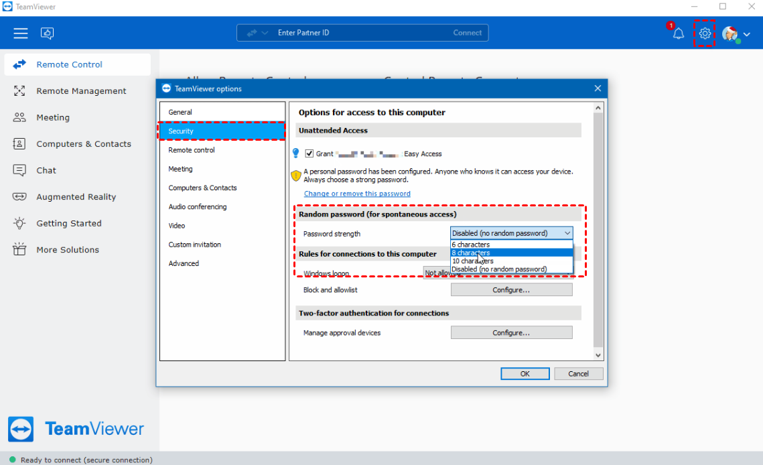Viewport: 763px width, 465px height.
Task: Choose 8 characters password strength
Action: click(x=511, y=253)
